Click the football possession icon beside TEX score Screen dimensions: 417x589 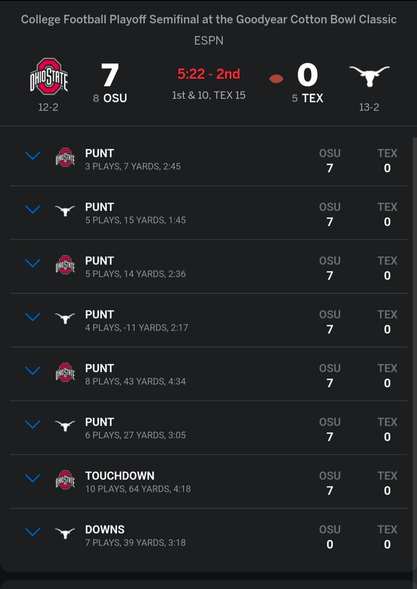click(275, 77)
